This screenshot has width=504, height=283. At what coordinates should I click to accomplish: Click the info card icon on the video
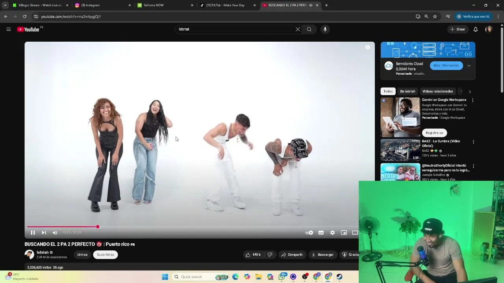[x=368, y=47]
